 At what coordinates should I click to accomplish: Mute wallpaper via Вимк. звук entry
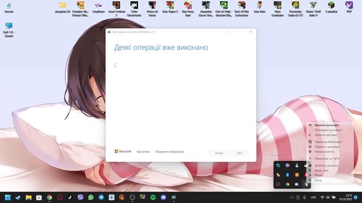[330, 170]
